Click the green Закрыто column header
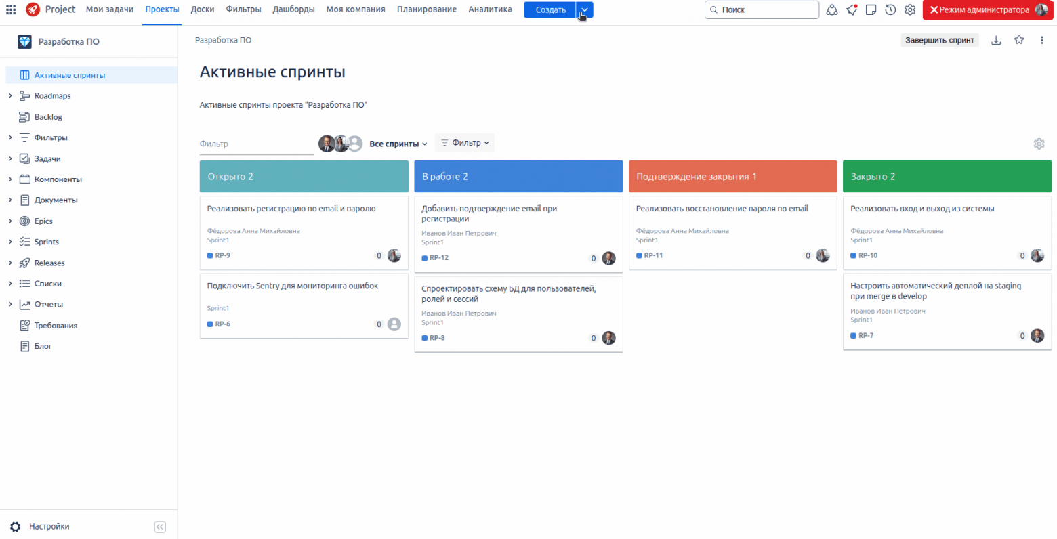 (947, 176)
